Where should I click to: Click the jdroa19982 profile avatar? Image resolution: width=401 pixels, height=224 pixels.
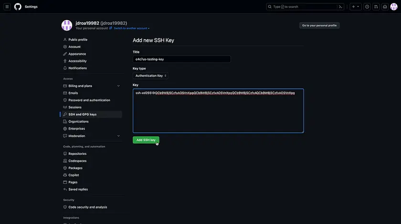[x=67, y=25]
